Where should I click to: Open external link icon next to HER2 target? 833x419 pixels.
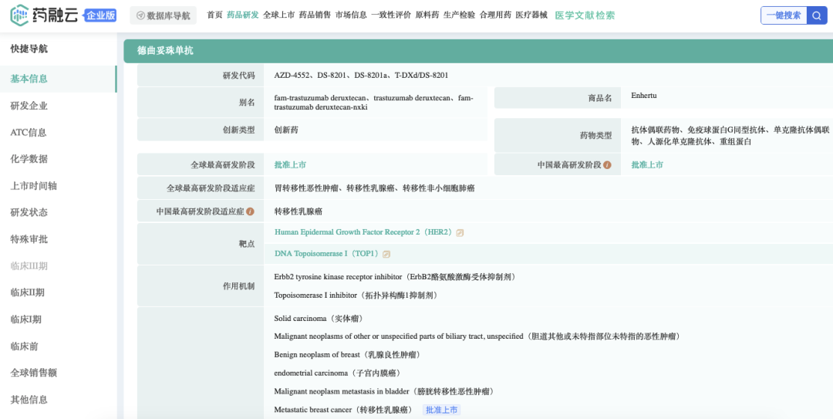pos(460,233)
